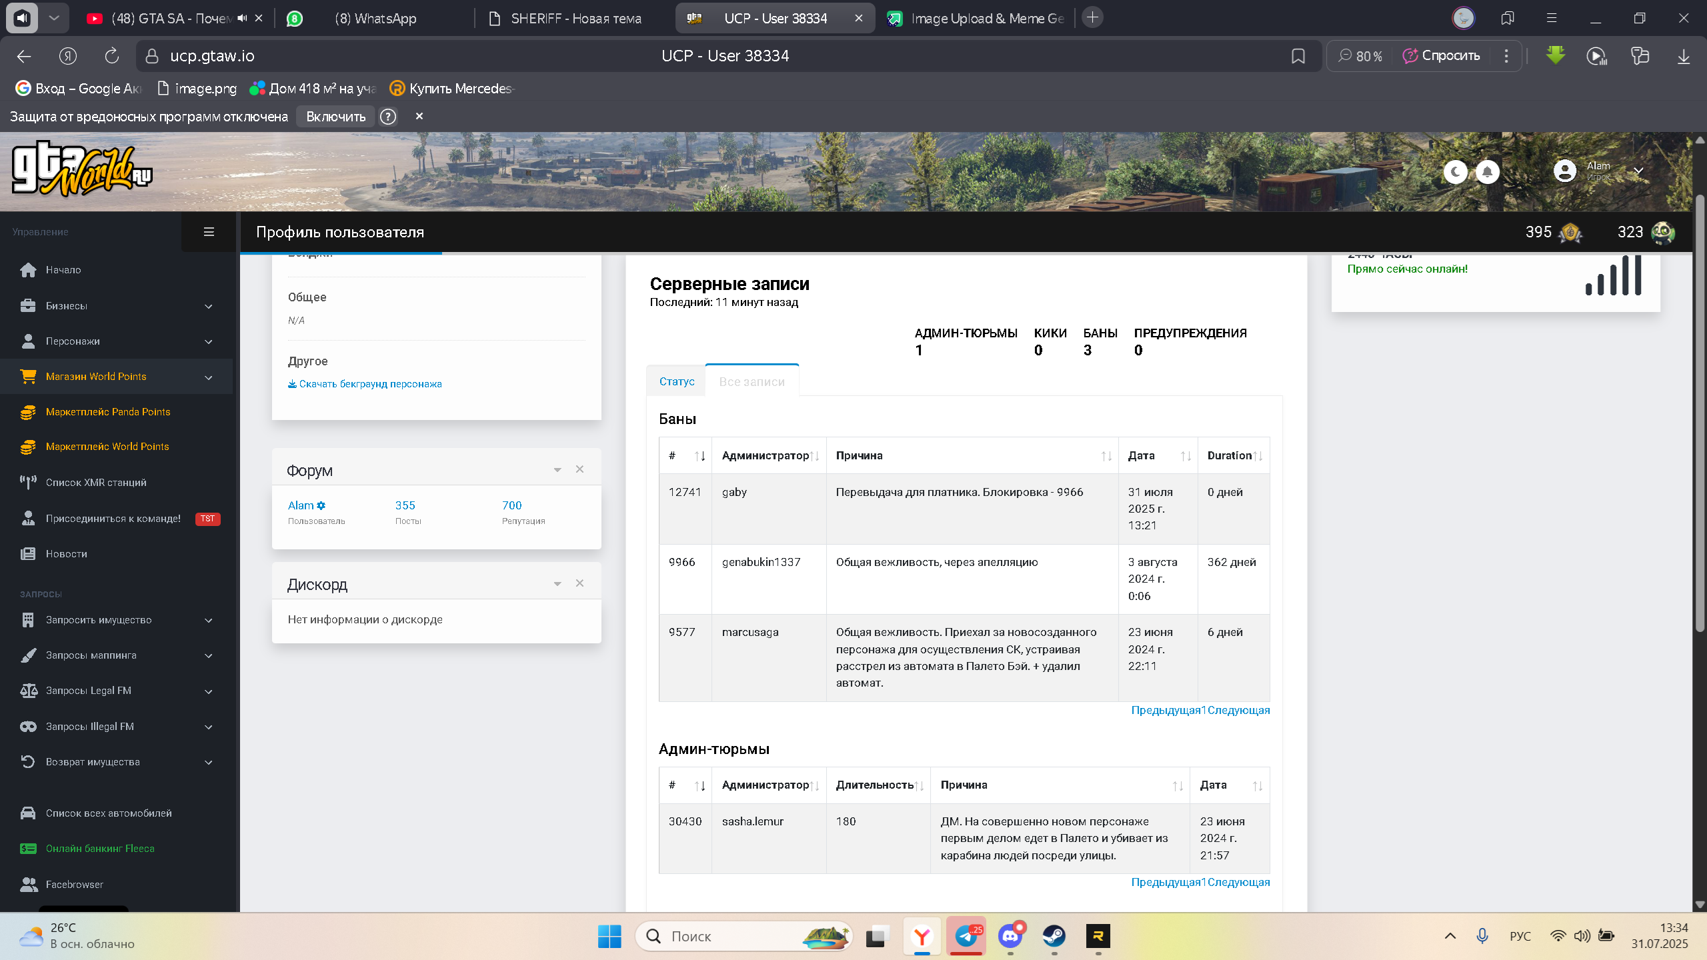Open Начало home sidebar item

[x=117, y=270]
